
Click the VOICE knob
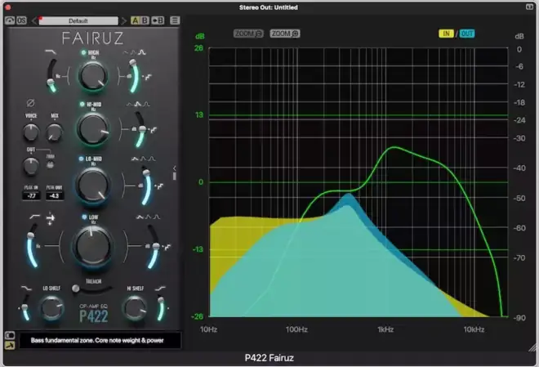[31, 132]
